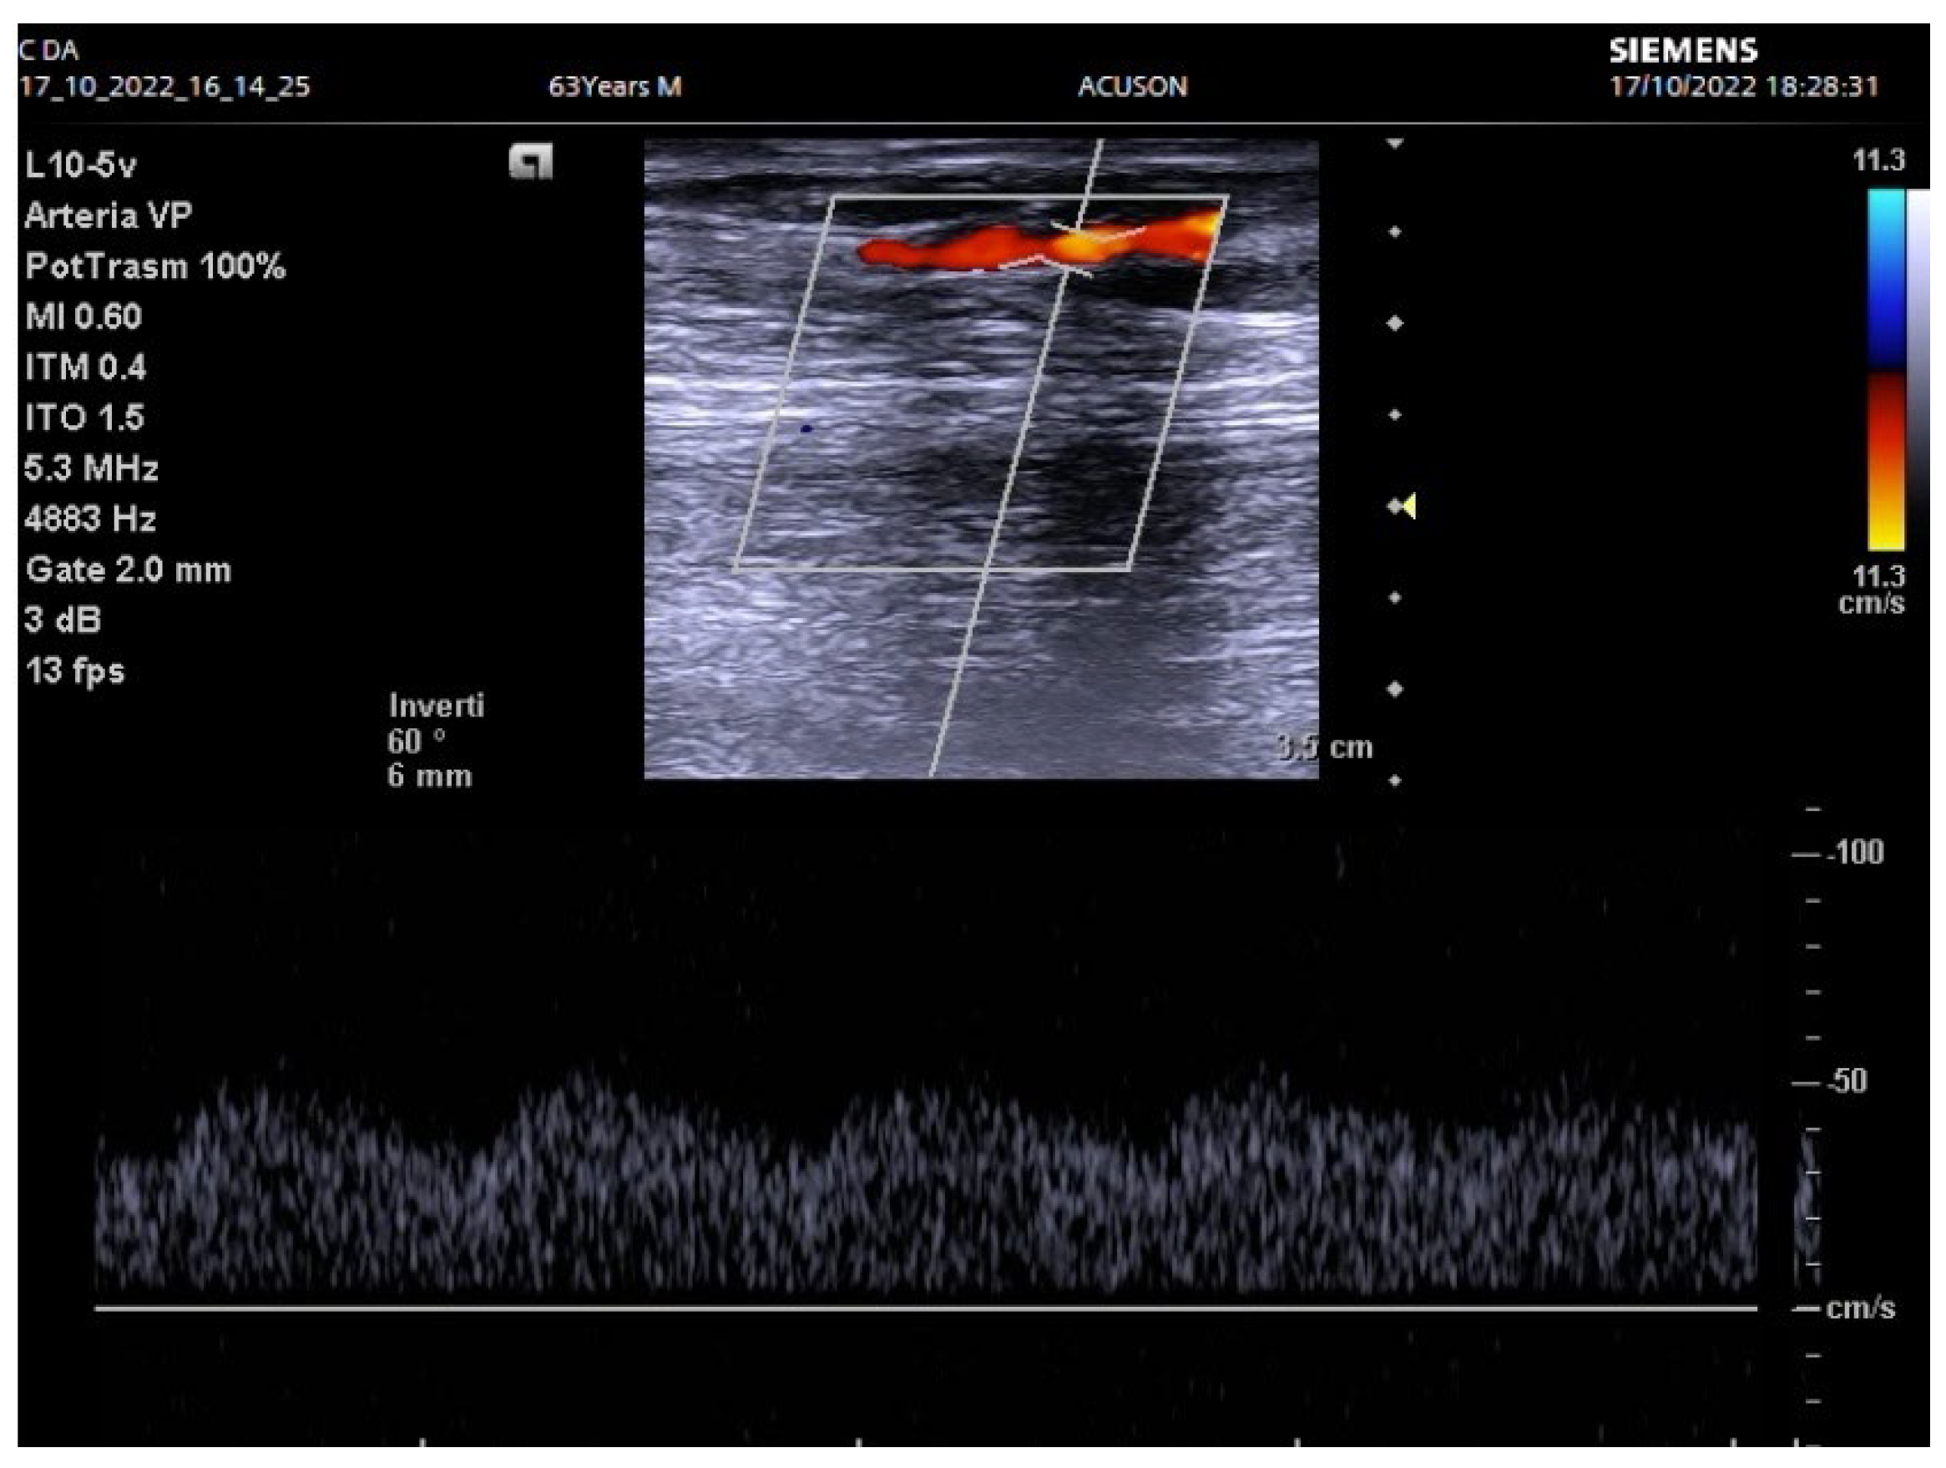Click the Doppler sample gate on vessel
Viewport: 1946px width, 1468px height.
(x=1074, y=249)
